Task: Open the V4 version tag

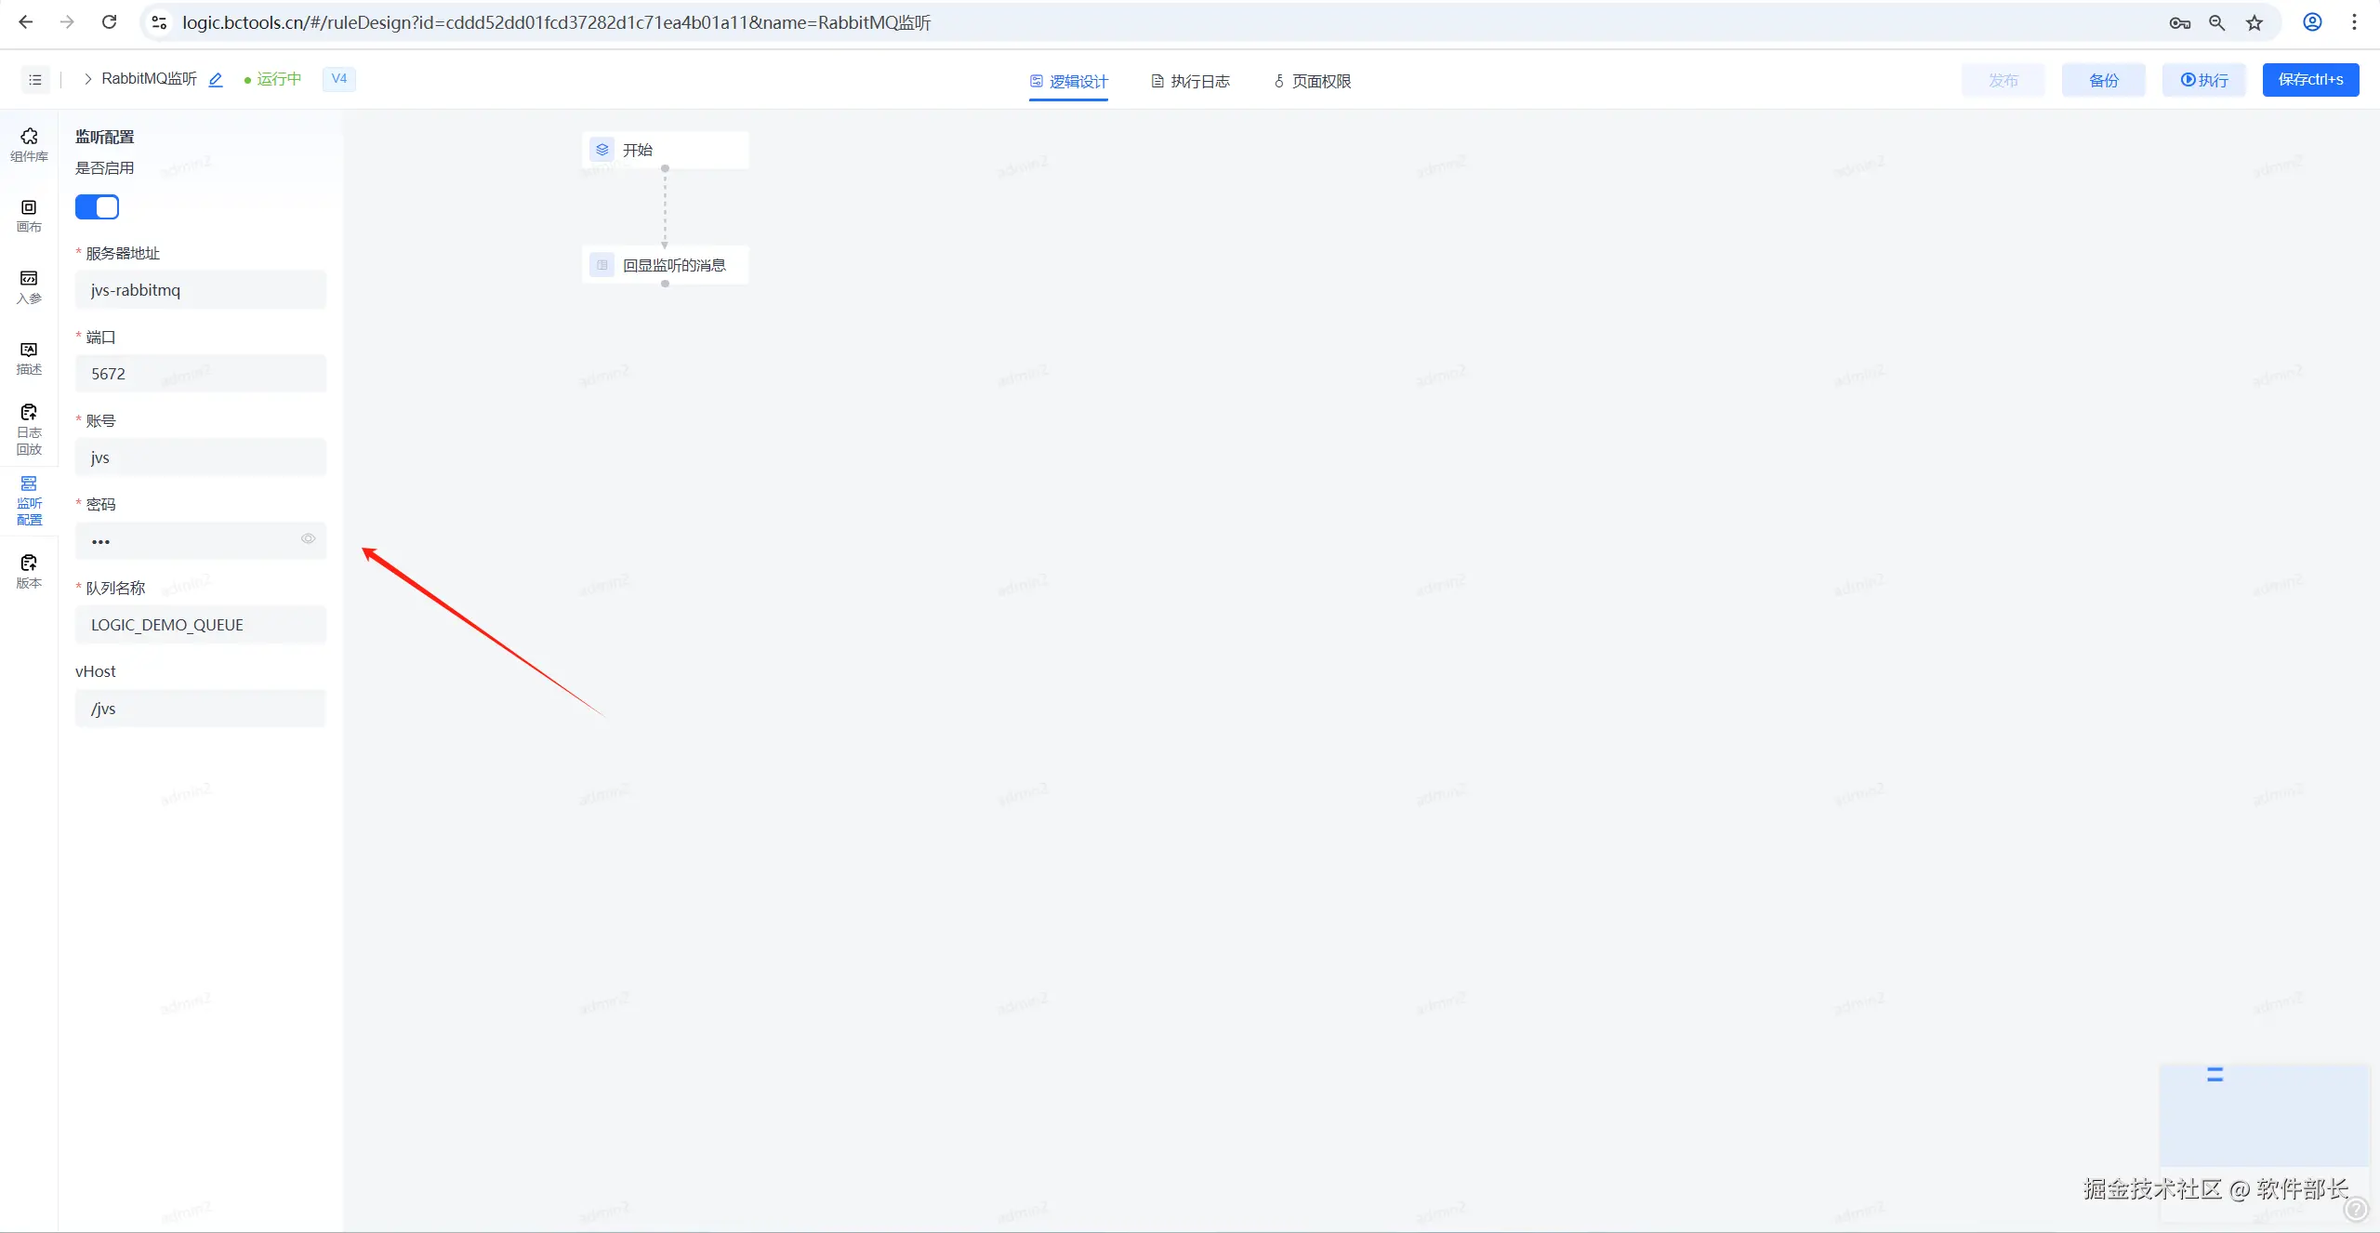Action: pos(338,79)
